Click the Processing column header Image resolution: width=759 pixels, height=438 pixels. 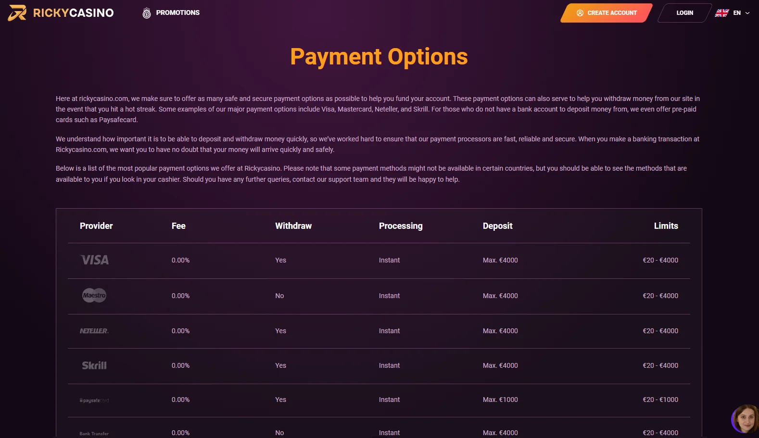point(401,226)
